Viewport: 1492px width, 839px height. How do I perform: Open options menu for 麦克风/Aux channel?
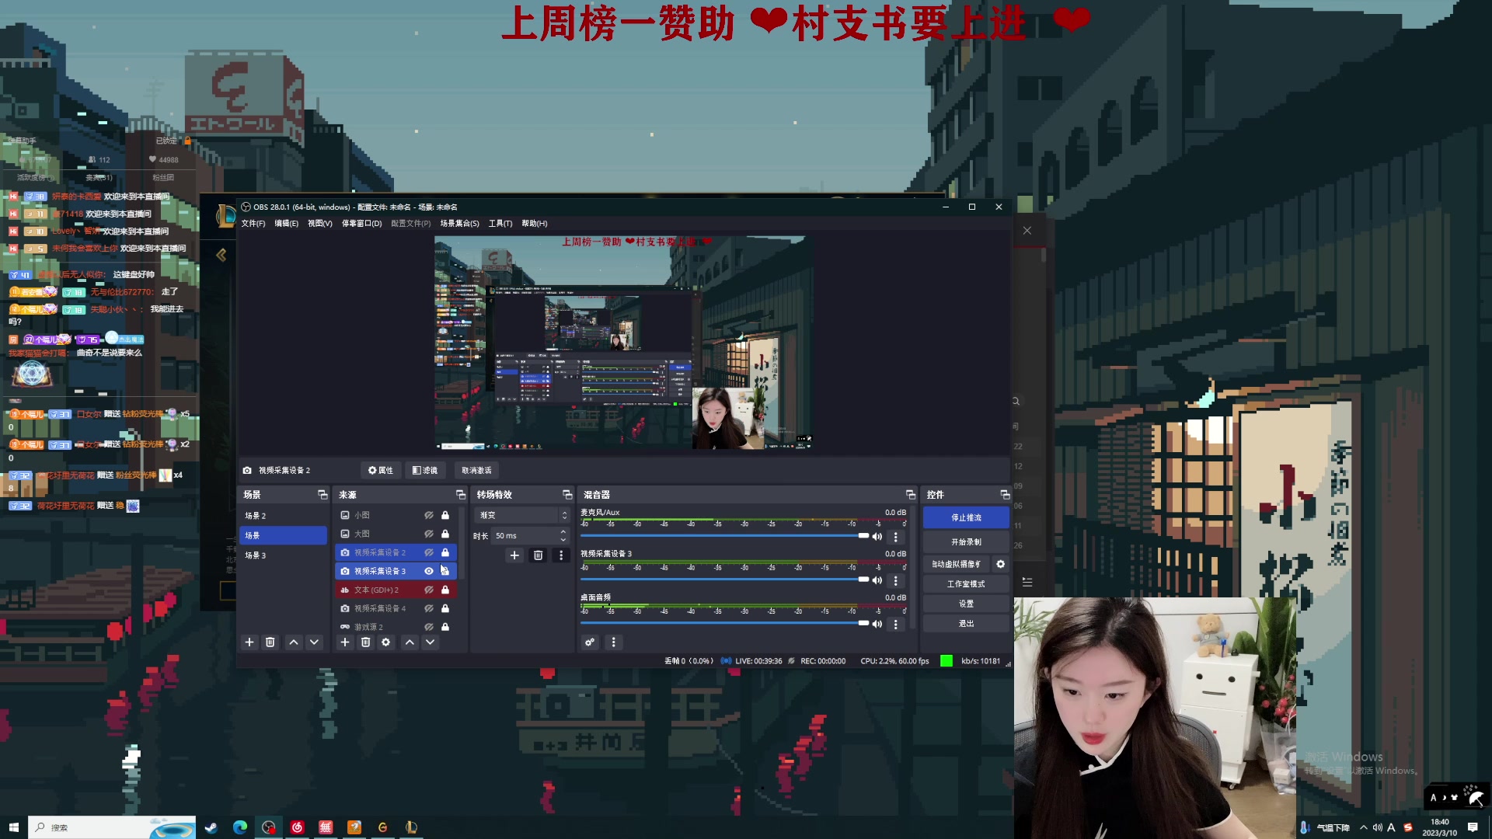(x=896, y=537)
